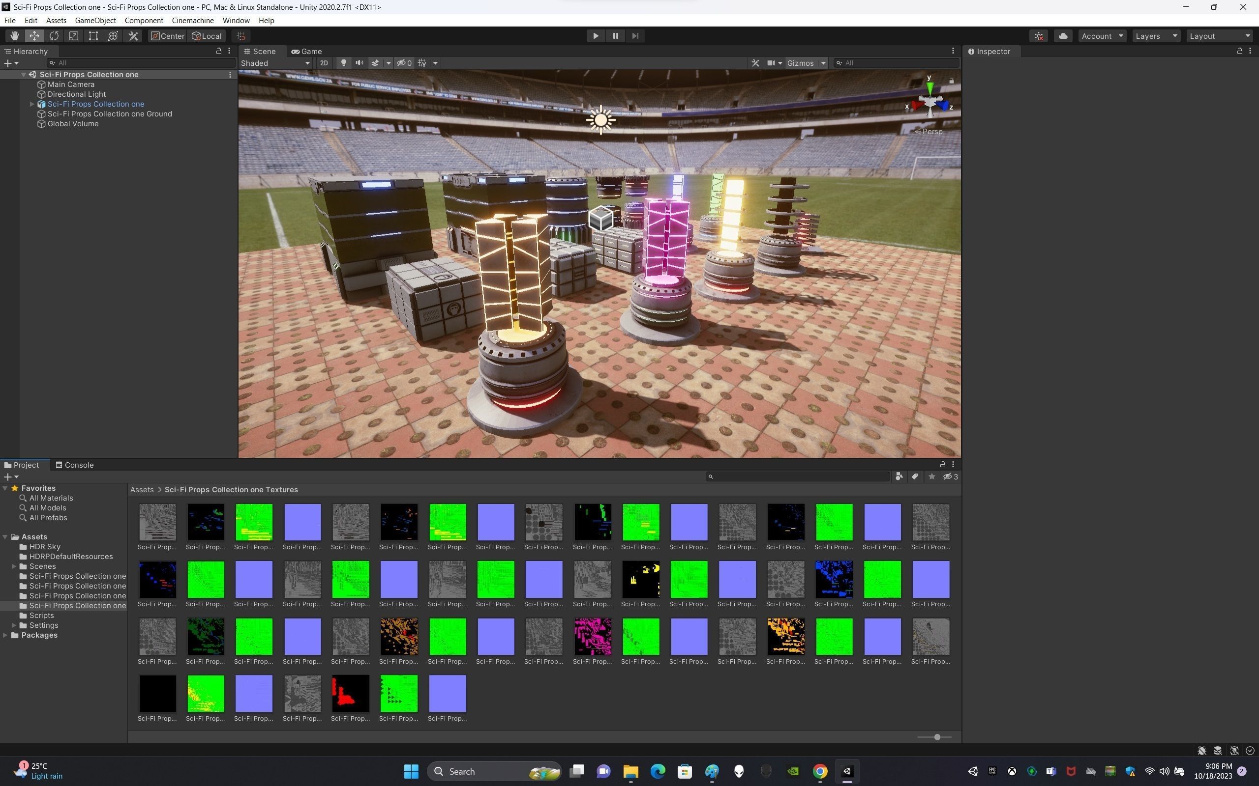
Task: Select the Scale tool
Action: click(x=73, y=36)
